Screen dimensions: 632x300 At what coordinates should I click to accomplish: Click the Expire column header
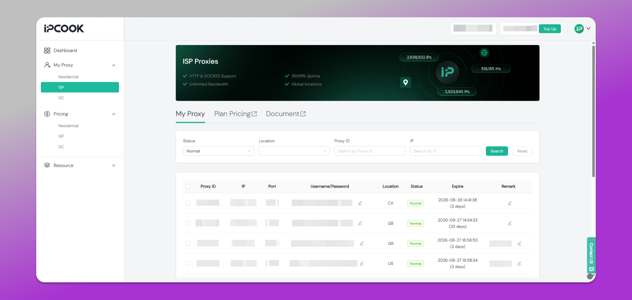(458, 186)
